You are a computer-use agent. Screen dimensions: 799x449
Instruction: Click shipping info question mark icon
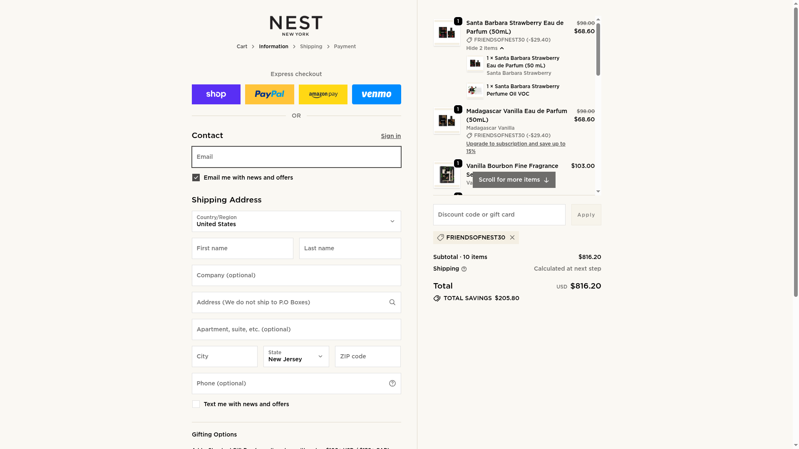tap(464, 269)
